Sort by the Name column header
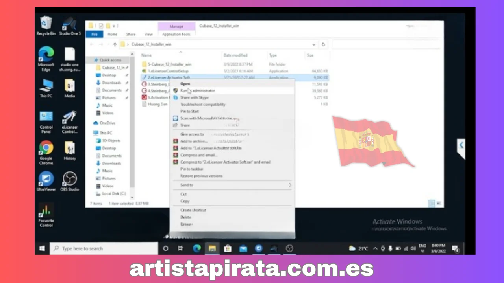Image resolution: width=504 pixels, height=283 pixels. tap(146, 55)
